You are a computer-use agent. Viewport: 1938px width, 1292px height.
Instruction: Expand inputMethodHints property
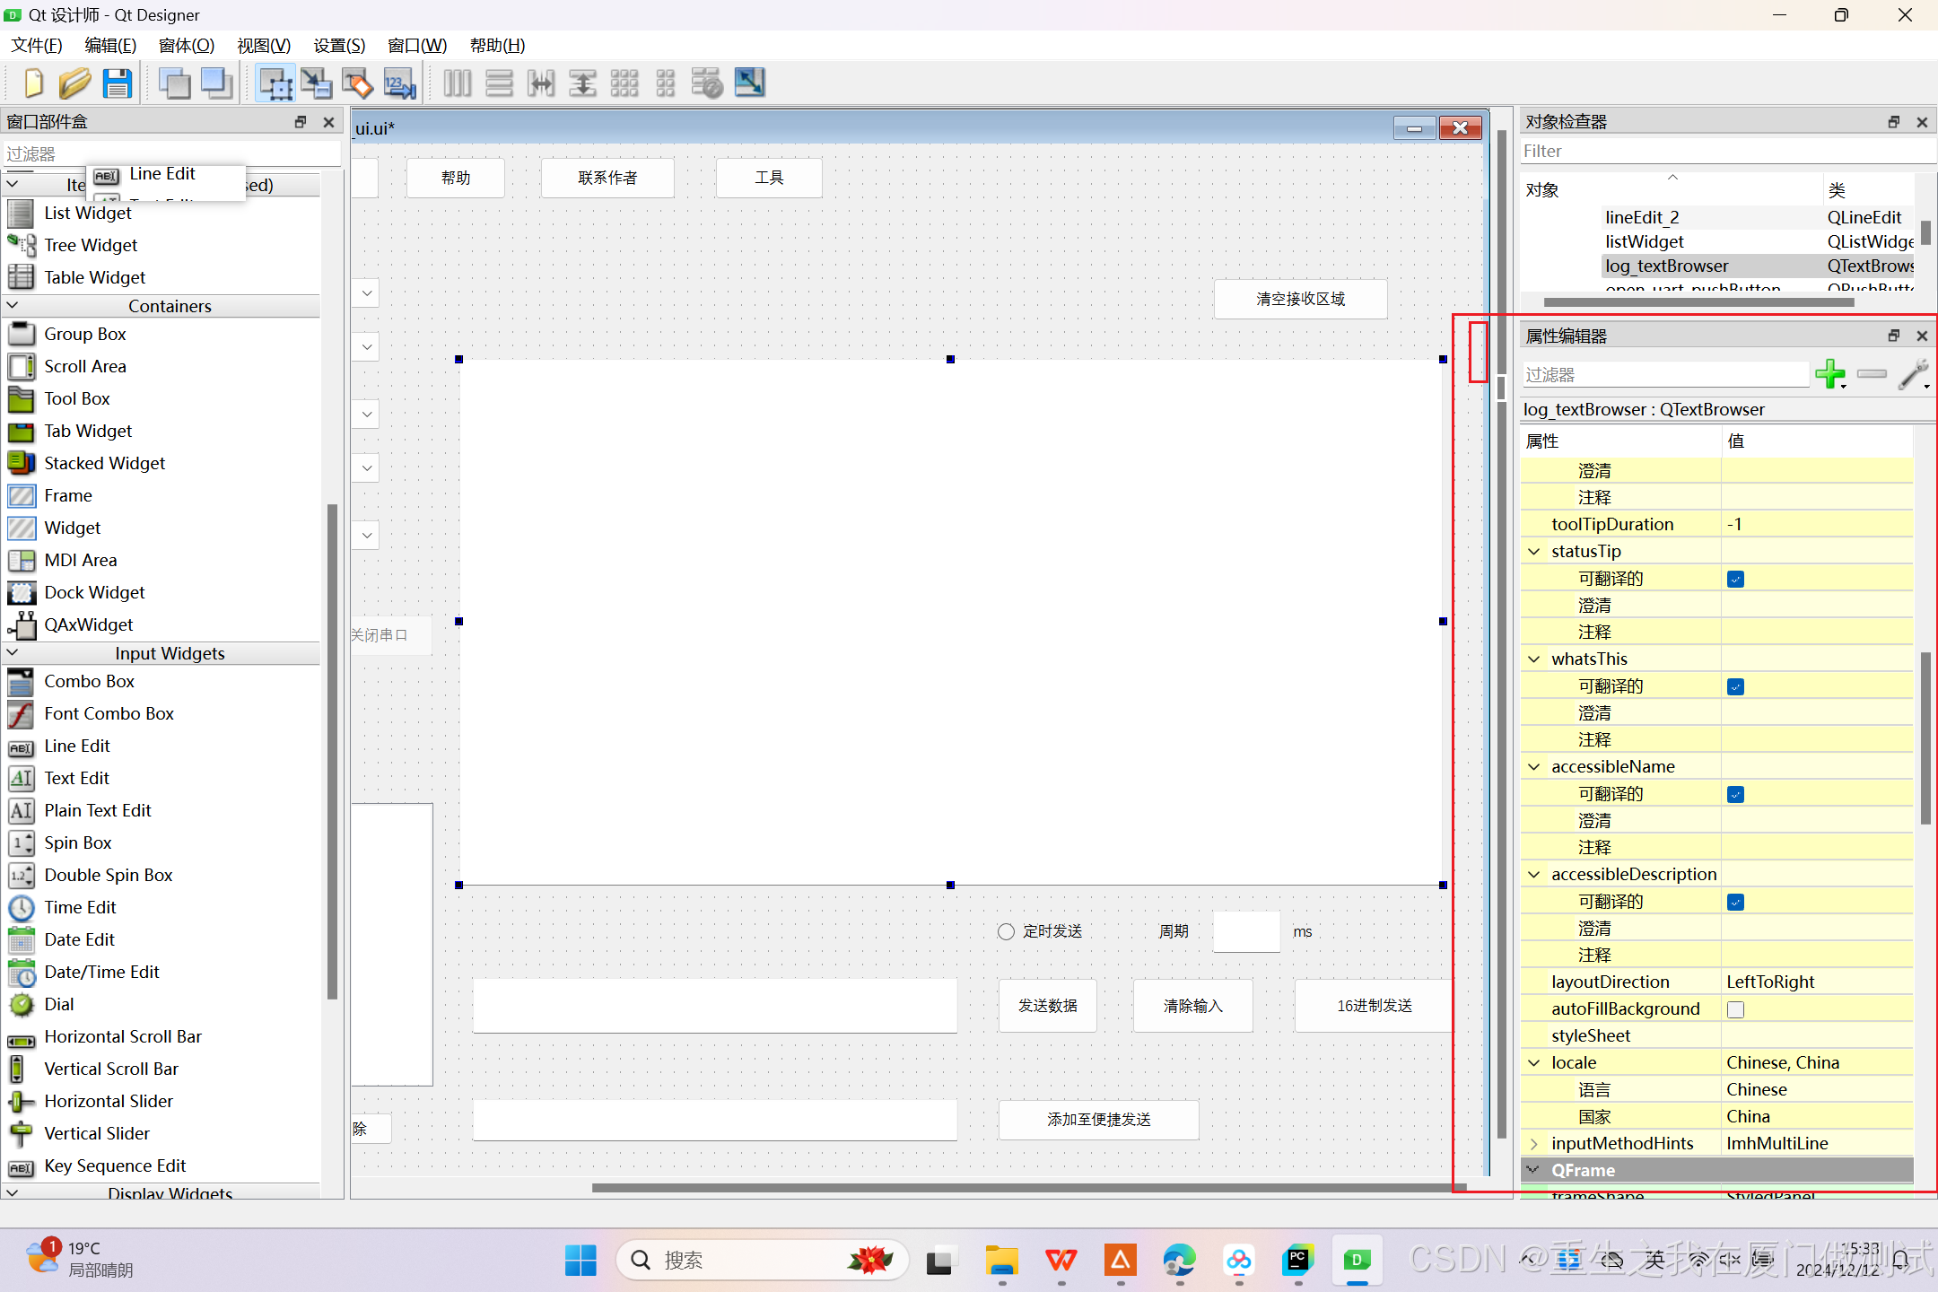point(1534,1143)
